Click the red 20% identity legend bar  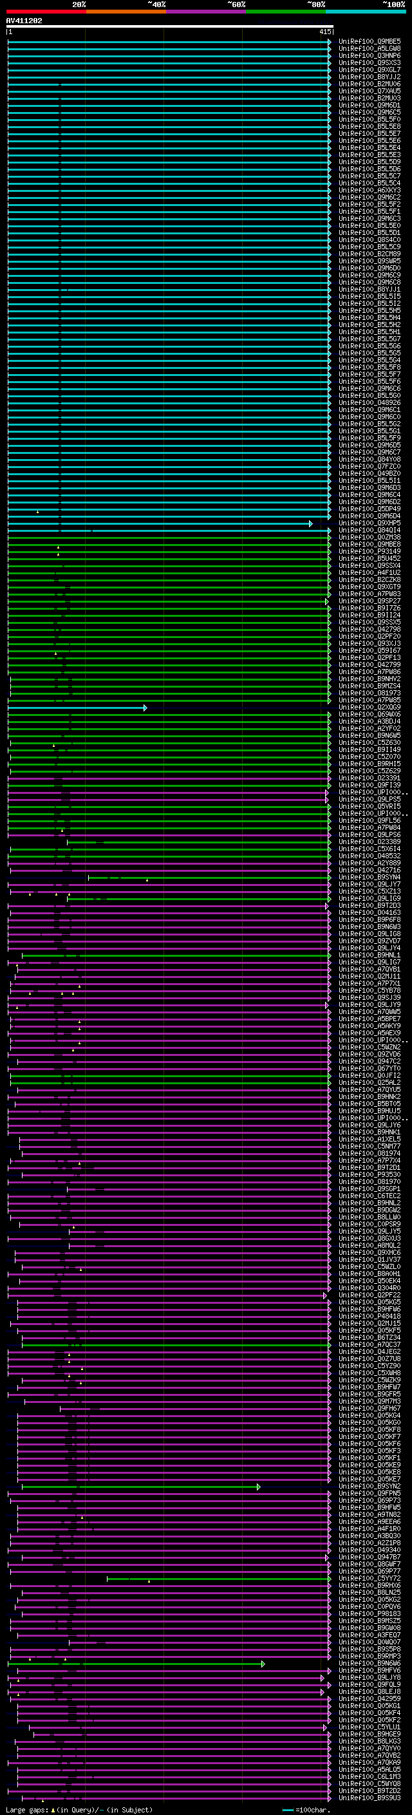coord(46,12)
